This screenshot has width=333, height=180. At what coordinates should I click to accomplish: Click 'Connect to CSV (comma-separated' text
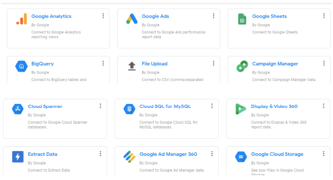[x=172, y=80]
